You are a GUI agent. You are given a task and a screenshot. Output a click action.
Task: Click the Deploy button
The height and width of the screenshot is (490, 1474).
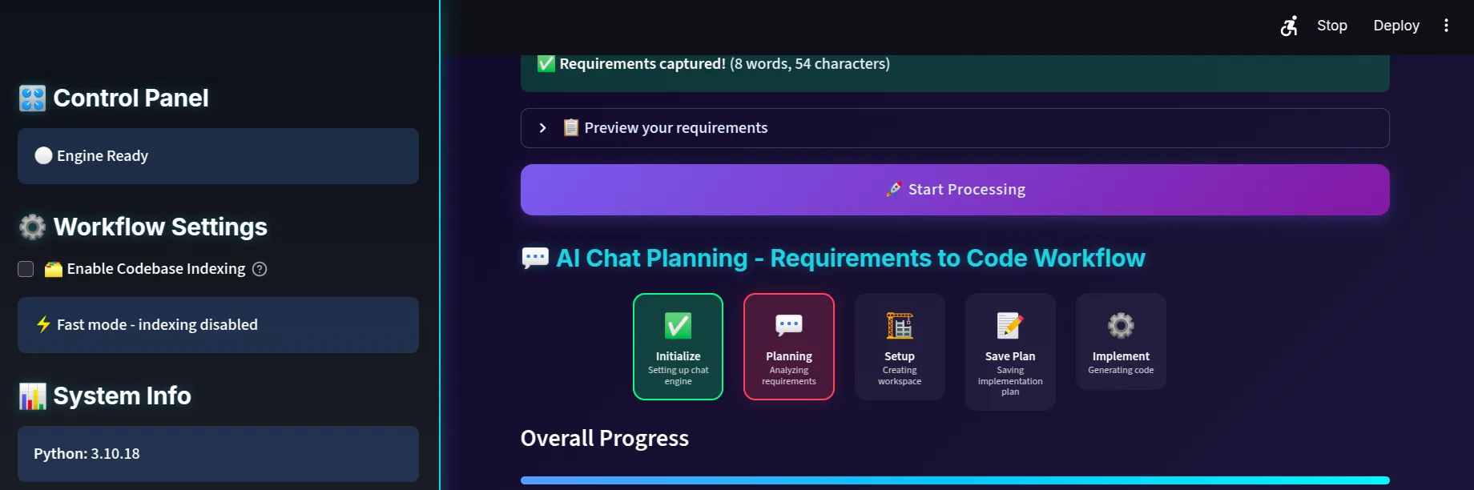coord(1395,26)
